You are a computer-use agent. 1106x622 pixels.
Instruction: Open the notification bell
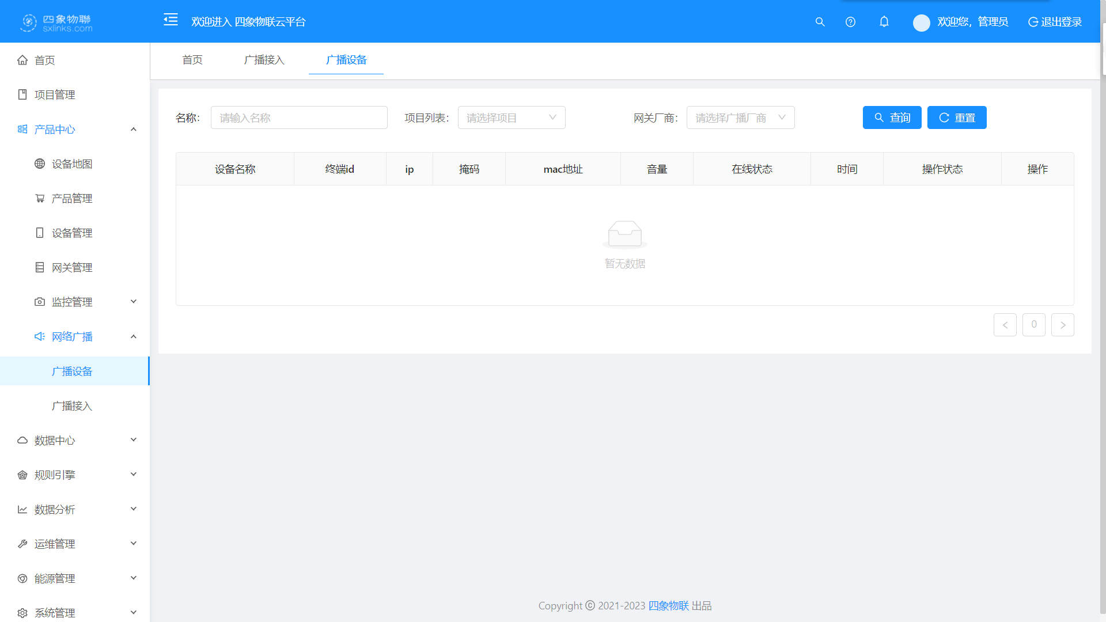(884, 22)
